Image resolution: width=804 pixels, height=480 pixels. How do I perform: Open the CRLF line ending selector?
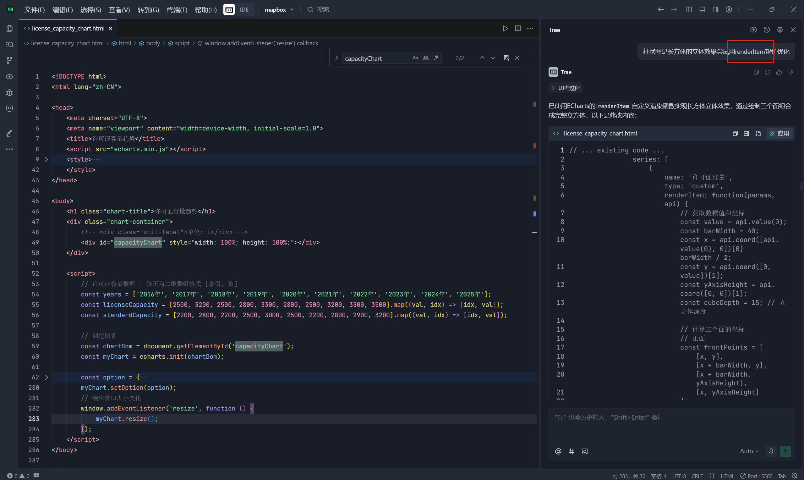(697, 476)
